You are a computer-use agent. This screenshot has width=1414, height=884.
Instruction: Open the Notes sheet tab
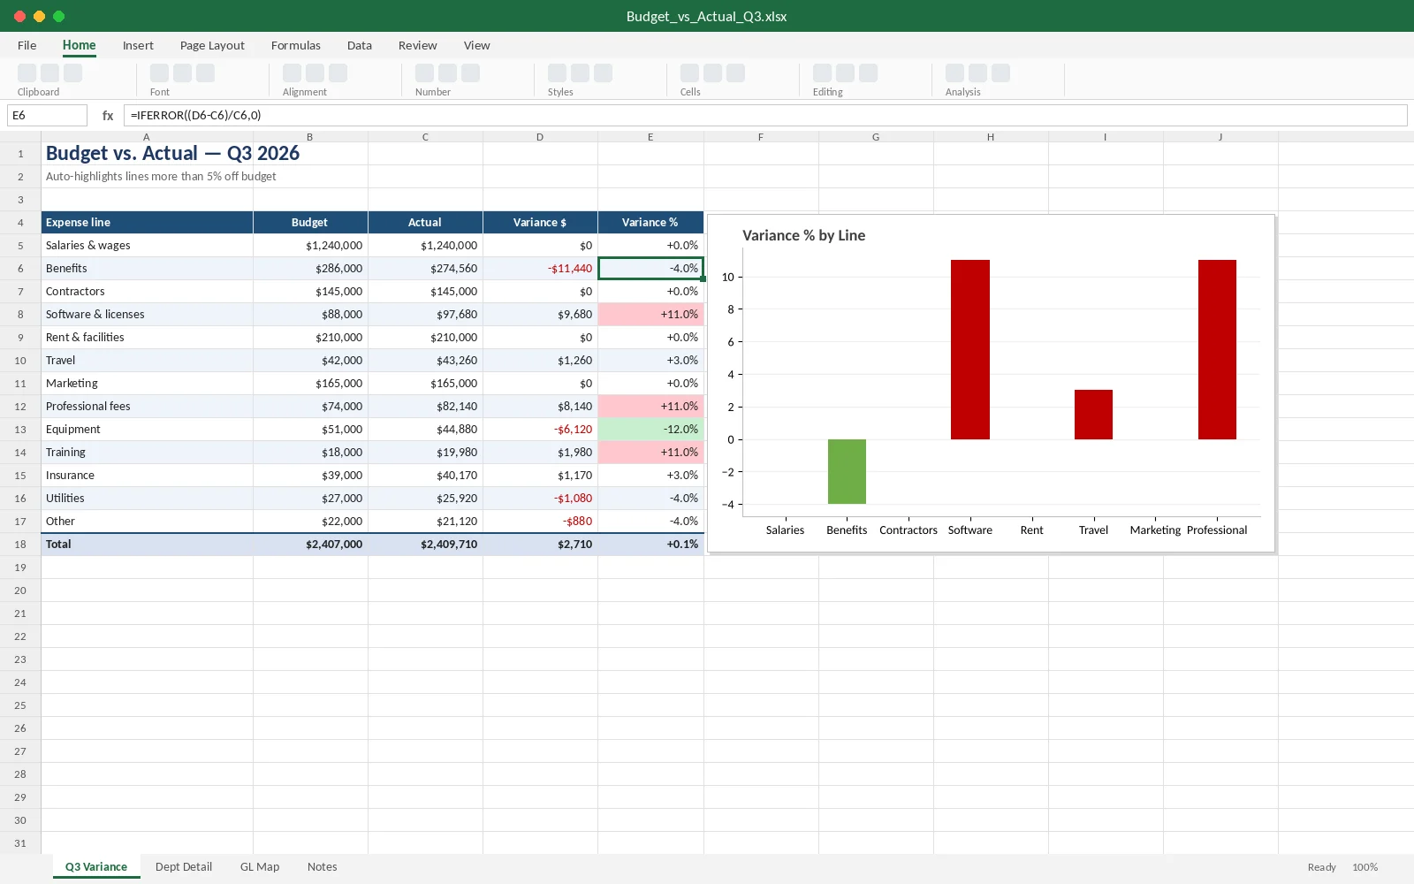pos(323,866)
